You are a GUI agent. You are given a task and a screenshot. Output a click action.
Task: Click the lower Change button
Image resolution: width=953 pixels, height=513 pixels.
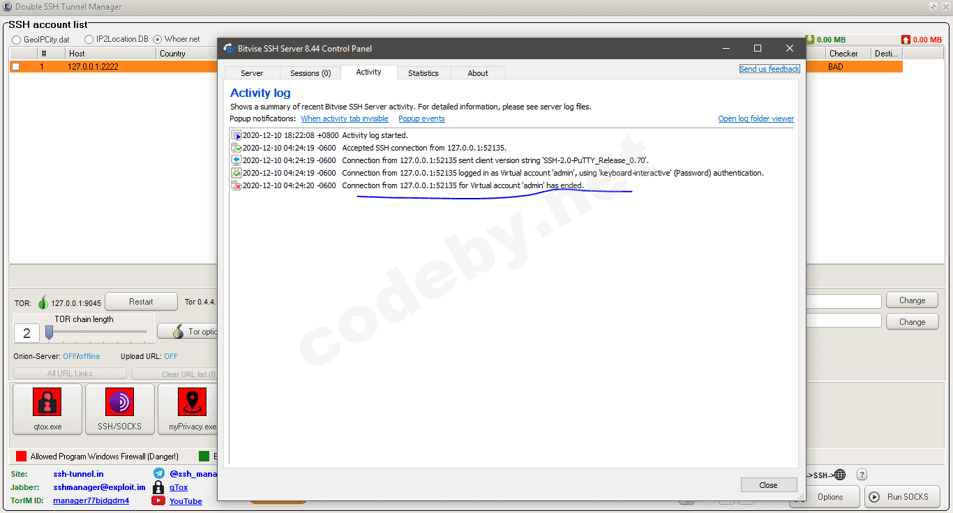(912, 322)
